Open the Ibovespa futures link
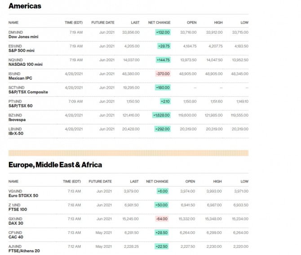The height and width of the screenshot is (255, 301). pyautogui.click(x=18, y=119)
